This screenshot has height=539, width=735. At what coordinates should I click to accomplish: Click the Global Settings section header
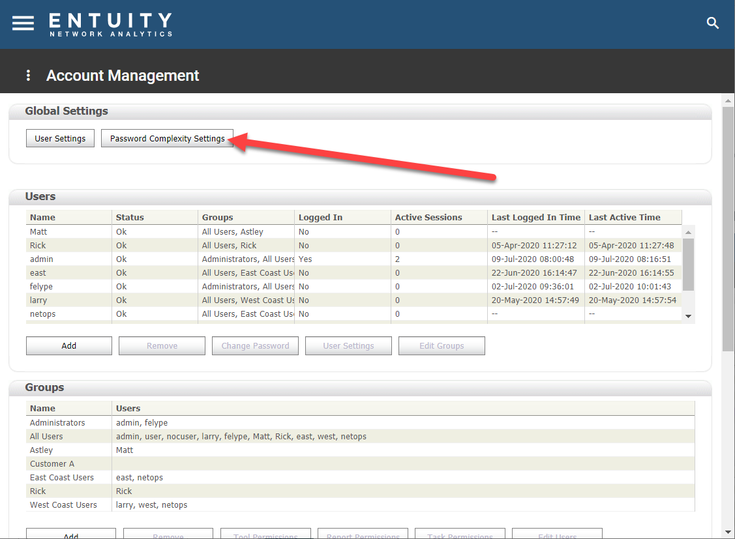360,111
